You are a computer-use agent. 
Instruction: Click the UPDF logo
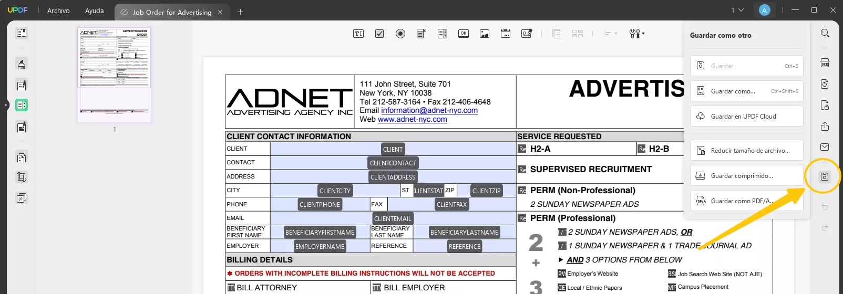pyautogui.click(x=17, y=10)
